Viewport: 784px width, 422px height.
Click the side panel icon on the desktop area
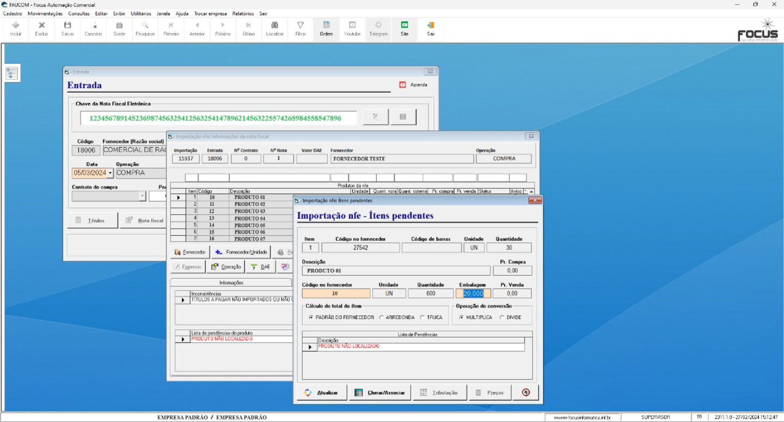13,74
